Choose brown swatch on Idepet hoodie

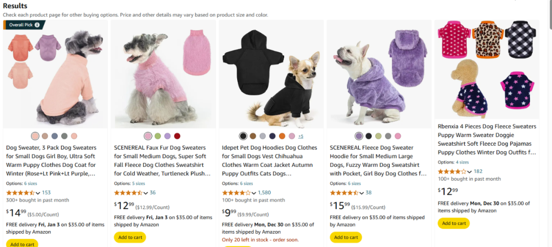click(253, 136)
